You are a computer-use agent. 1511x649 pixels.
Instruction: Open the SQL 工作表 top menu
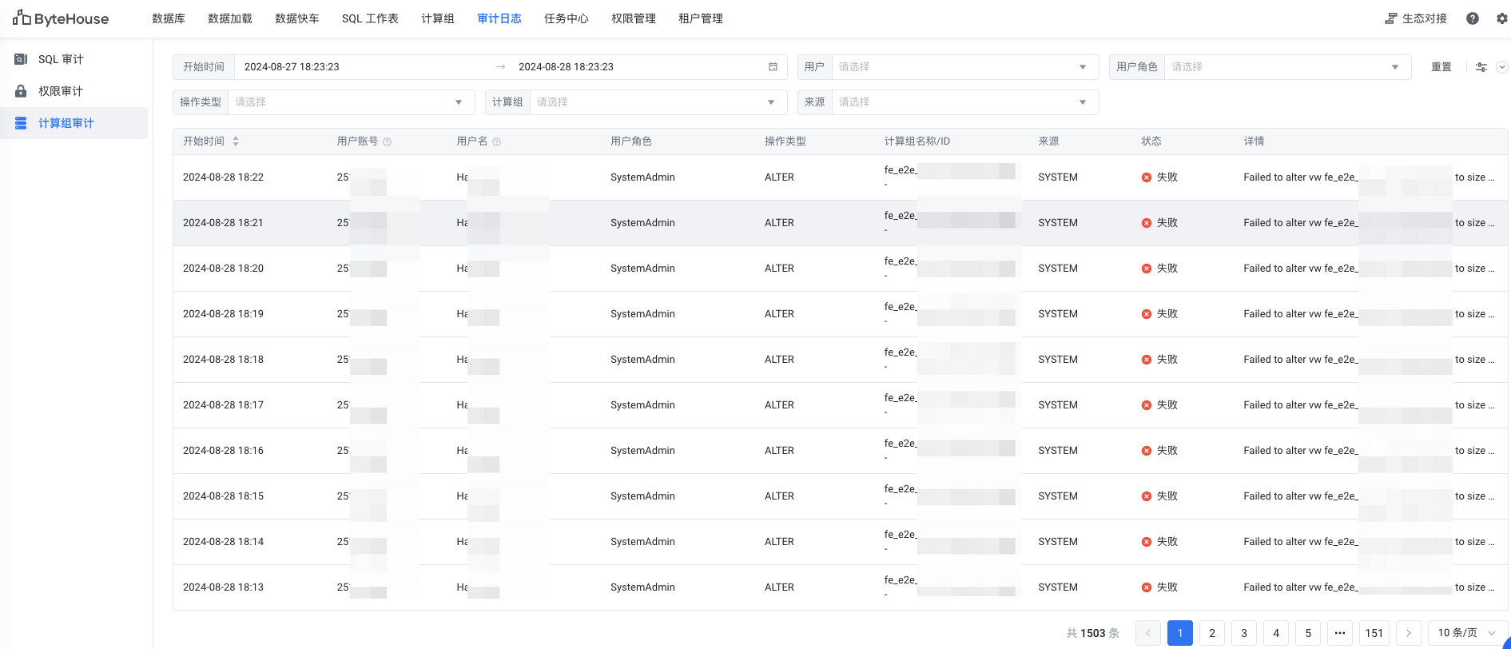pyautogui.click(x=370, y=18)
